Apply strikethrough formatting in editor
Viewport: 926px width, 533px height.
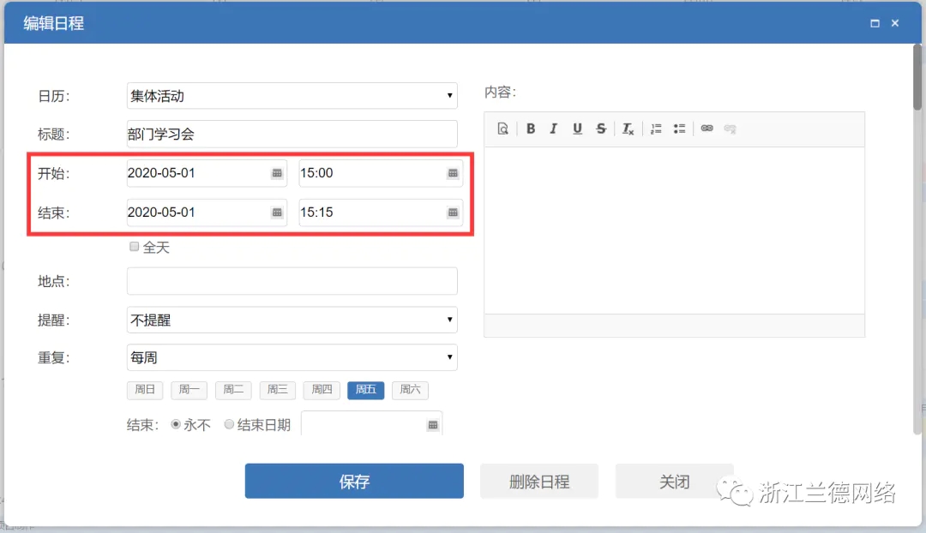coord(601,129)
